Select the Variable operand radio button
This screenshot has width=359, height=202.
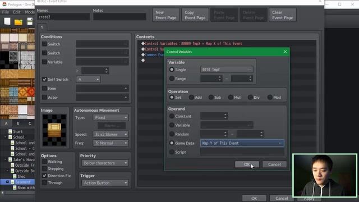point(172,125)
